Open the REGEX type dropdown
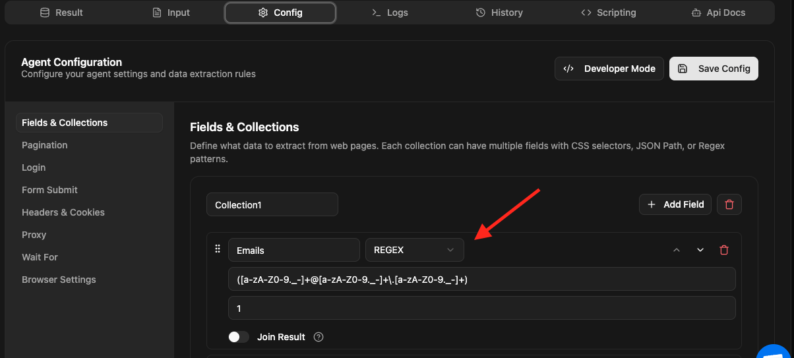 click(x=415, y=250)
